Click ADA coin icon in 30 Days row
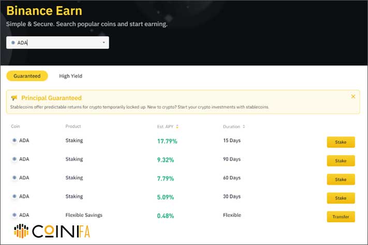 tap(14, 196)
